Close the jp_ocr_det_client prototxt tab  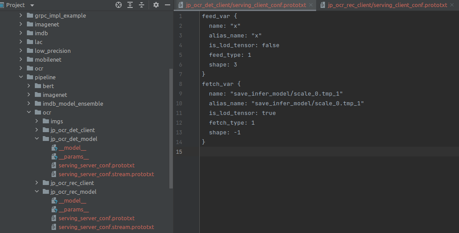pyautogui.click(x=311, y=5)
